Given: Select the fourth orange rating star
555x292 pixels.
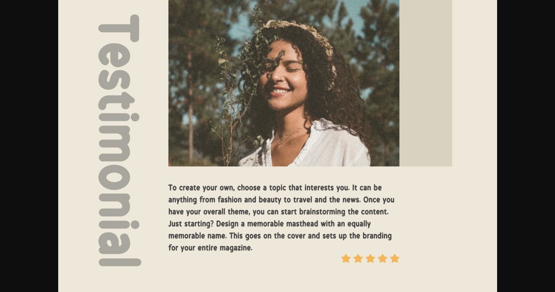Looking at the screenshot, I should pos(382,258).
